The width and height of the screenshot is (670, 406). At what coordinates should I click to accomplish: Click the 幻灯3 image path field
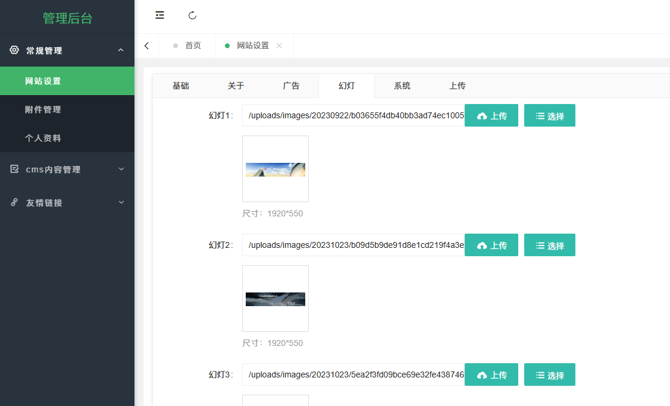tap(353, 374)
